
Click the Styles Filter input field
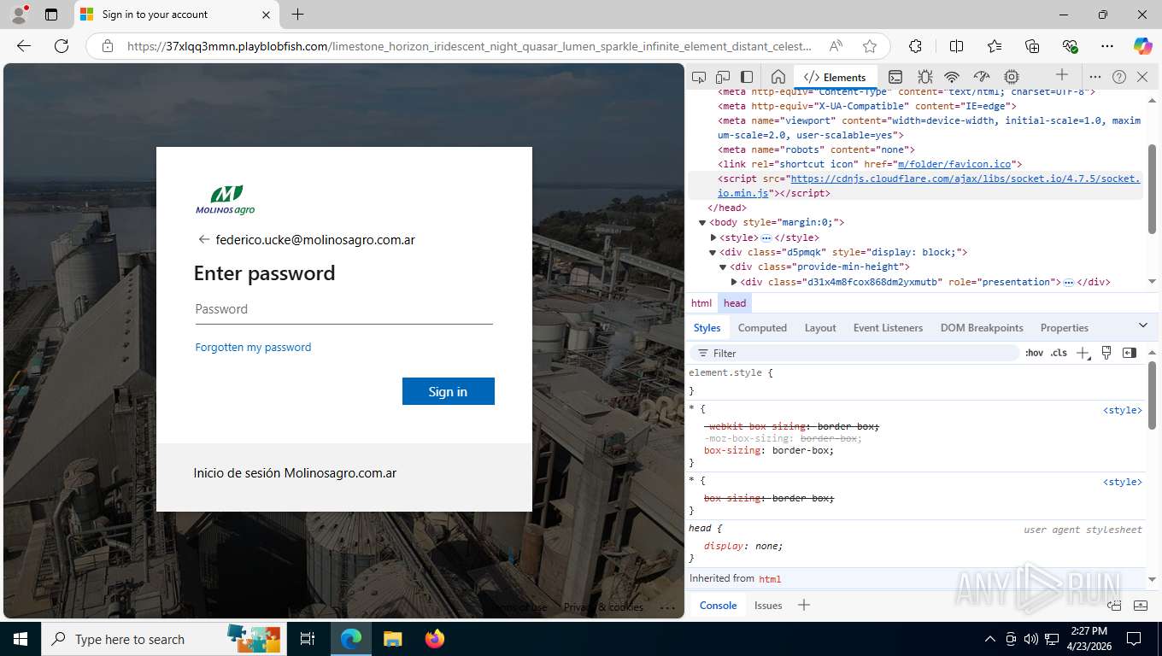pyautogui.click(x=854, y=353)
